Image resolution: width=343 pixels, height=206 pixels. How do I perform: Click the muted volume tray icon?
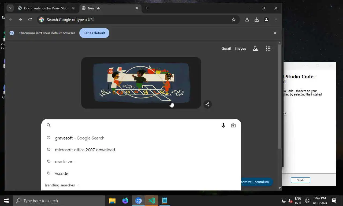click(290, 201)
